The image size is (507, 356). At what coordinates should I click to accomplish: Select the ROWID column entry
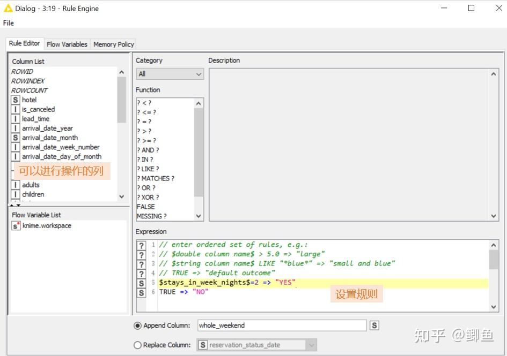pyautogui.click(x=22, y=71)
